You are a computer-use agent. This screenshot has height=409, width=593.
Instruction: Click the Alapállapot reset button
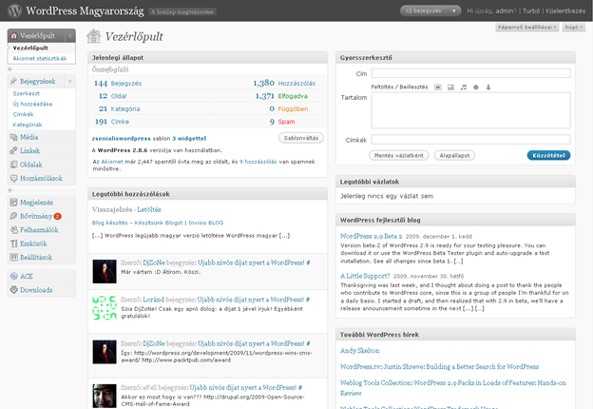pyautogui.click(x=454, y=155)
